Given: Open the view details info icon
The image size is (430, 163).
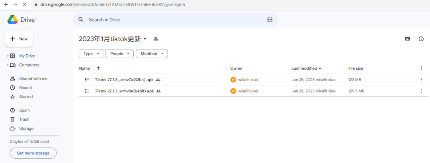Looking at the screenshot, I should (421, 39).
